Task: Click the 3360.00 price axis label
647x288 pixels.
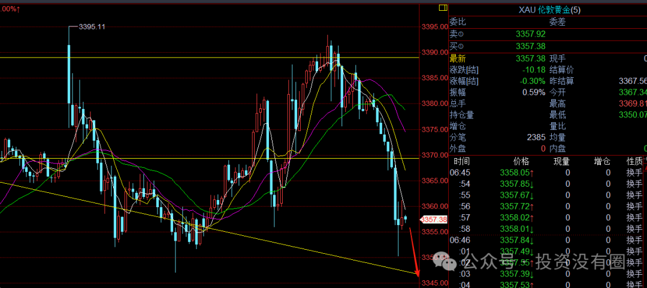Action: (434, 207)
